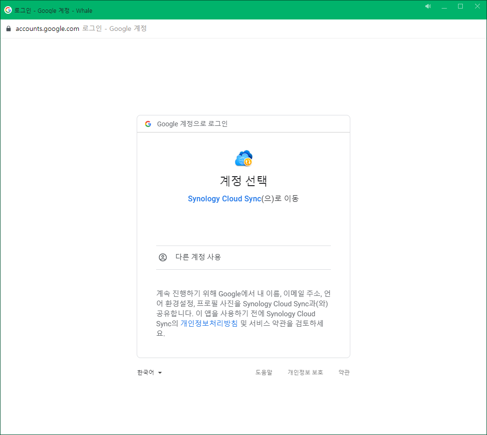Open the 약관 footer link

pyautogui.click(x=344, y=373)
